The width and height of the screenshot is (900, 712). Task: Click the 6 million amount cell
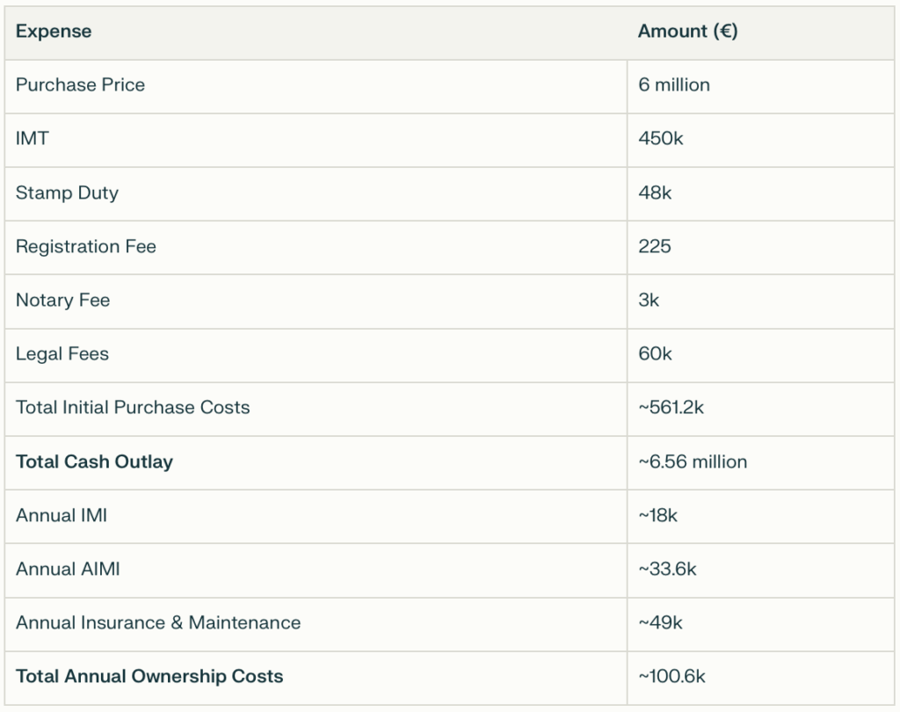point(673,85)
